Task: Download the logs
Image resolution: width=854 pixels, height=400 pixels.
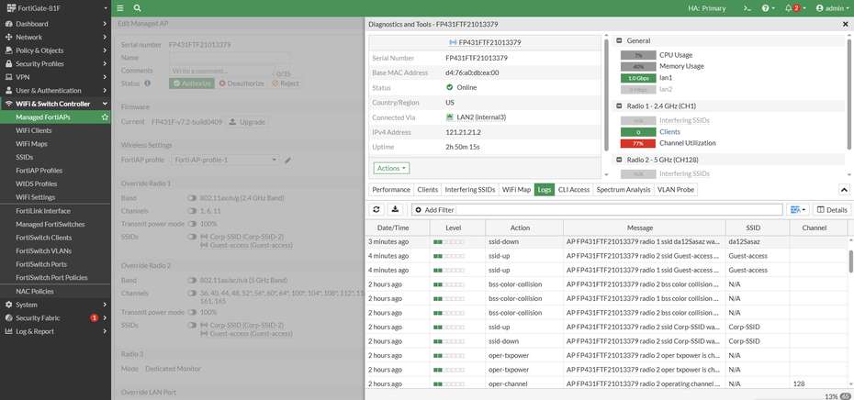Action: click(396, 209)
